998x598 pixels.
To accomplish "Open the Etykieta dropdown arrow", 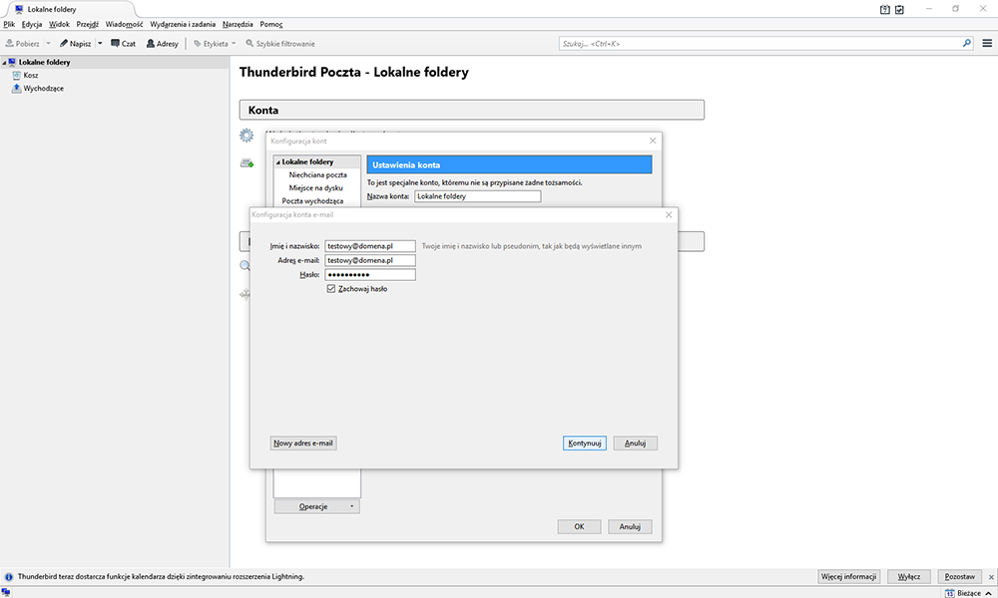I will coord(234,44).
